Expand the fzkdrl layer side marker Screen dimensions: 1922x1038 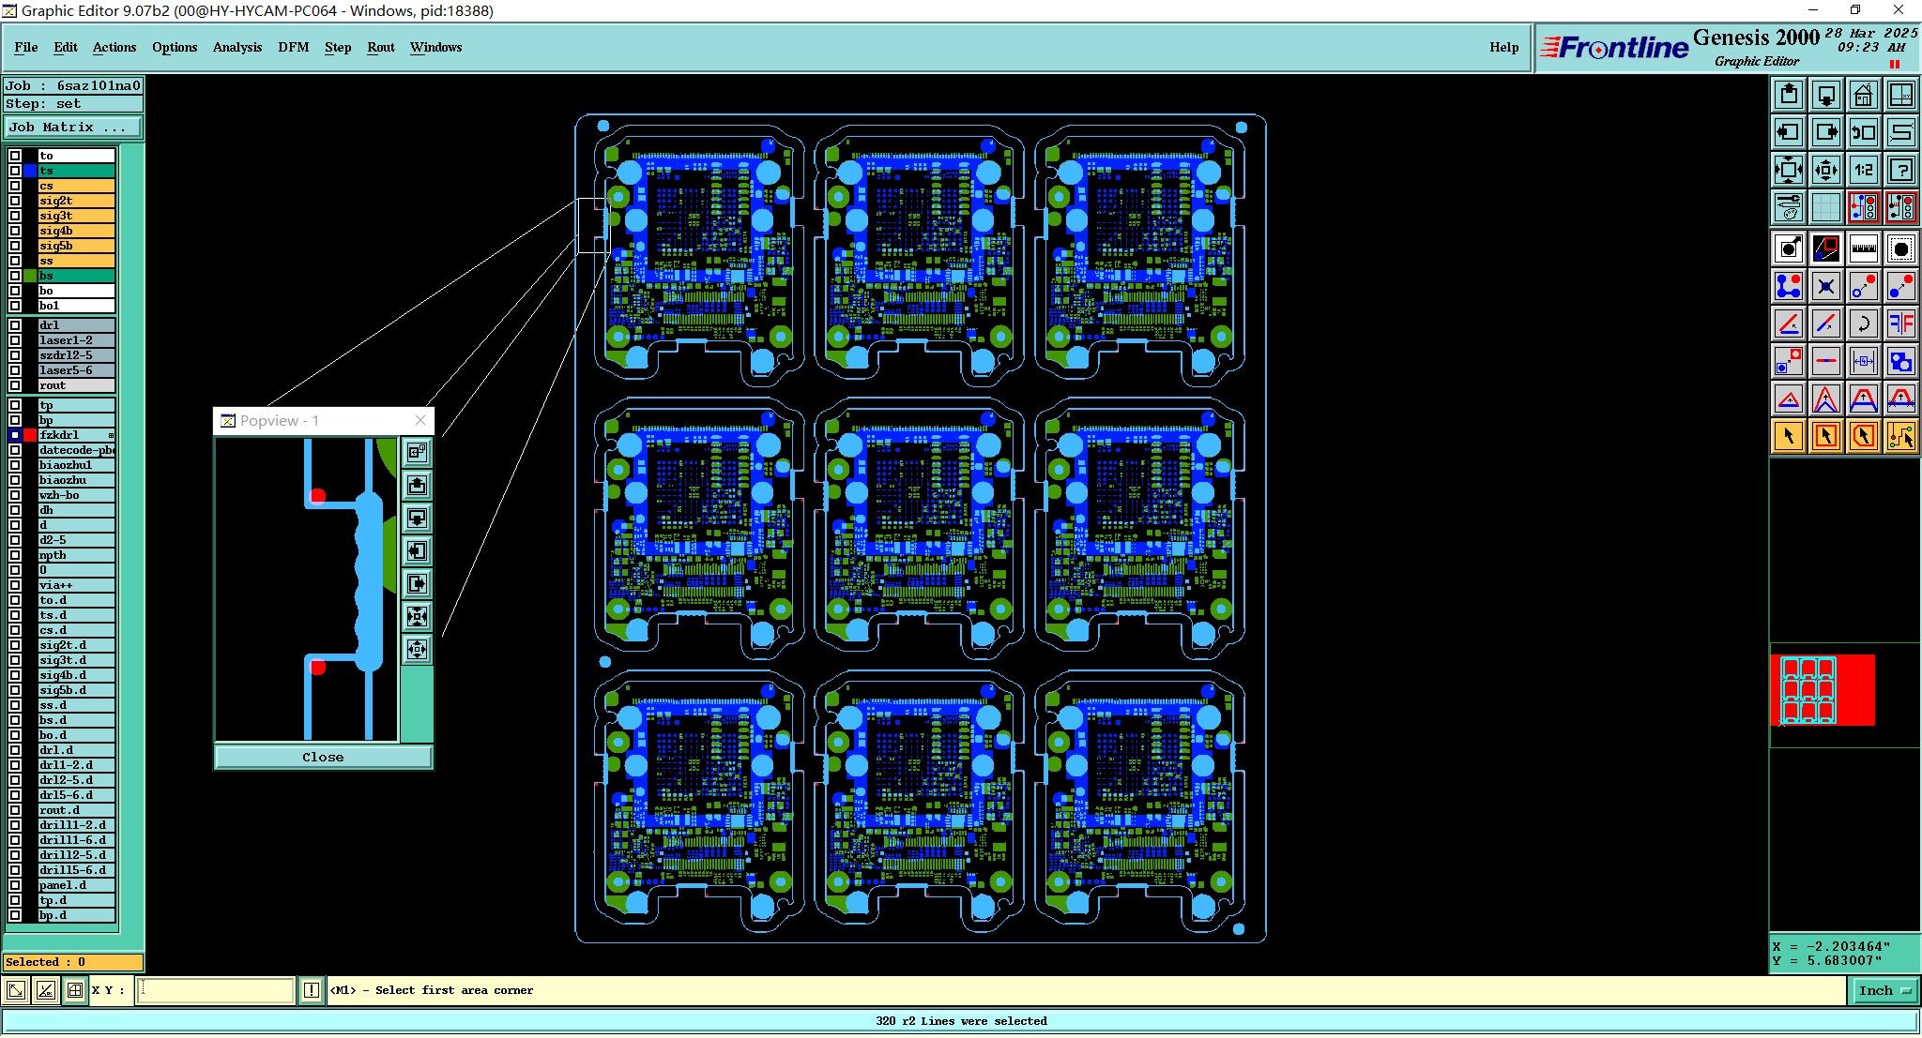coord(111,435)
